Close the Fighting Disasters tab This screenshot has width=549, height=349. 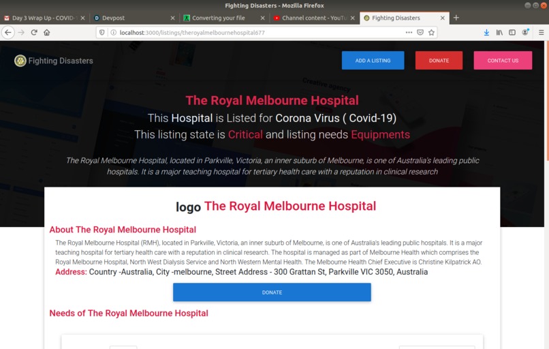pyautogui.click(x=443, y=18)
